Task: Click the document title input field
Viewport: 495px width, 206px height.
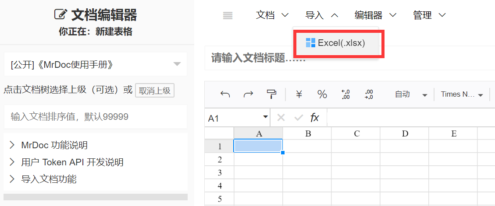Action: (x=349, y=58)
